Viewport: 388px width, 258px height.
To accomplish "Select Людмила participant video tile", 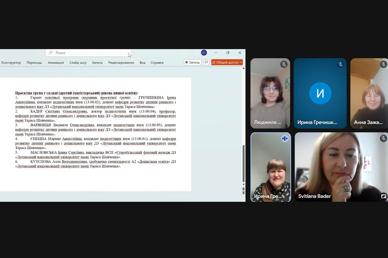I will pos(270,93).
